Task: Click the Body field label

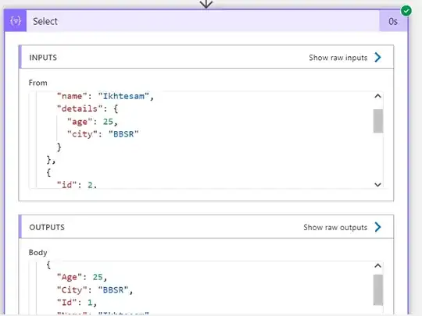Action: coord(38,253)
